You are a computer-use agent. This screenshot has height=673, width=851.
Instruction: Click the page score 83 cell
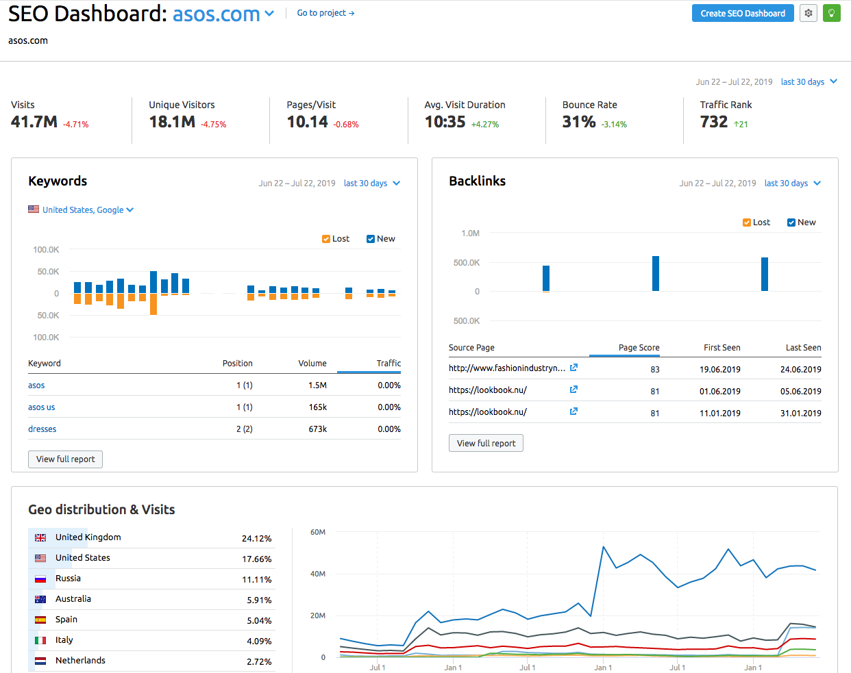pos(655,370)
